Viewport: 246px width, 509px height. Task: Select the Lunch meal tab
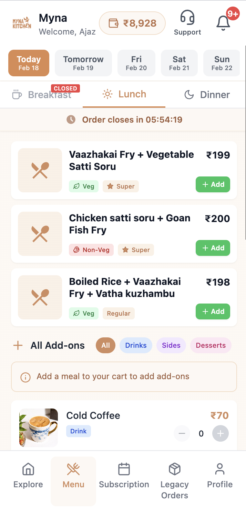click(x=124, y=94)
